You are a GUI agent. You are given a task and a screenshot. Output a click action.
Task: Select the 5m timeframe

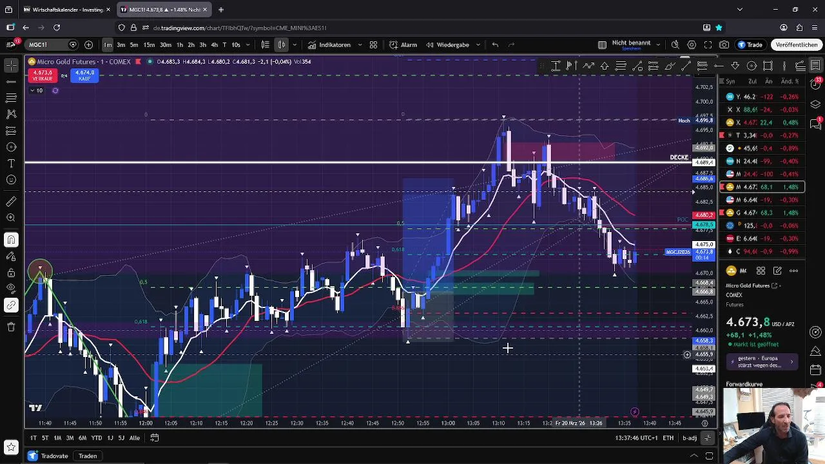tap(134, 44)
